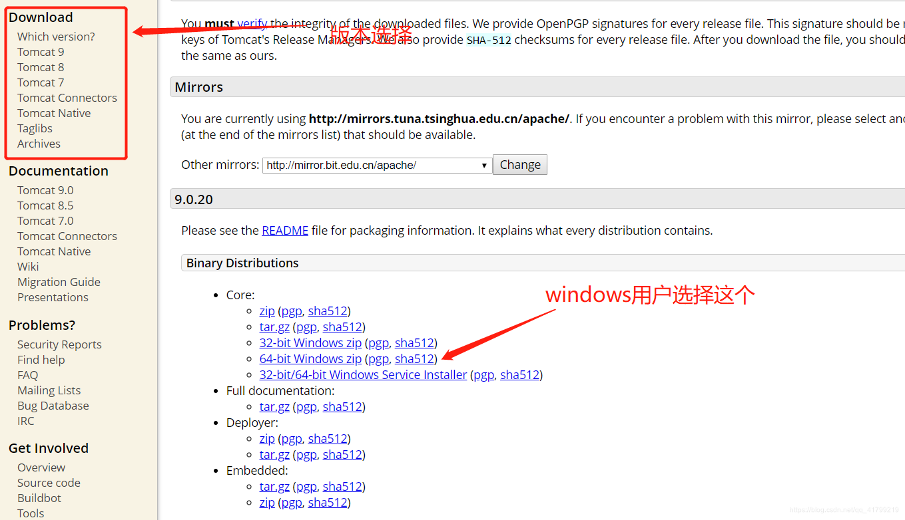Viewport: 905px width, 520px height.
Task: Open pgp for Deployer zip
Action: [x=292, y=438]
